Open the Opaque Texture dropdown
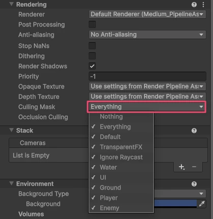Viewport: 213px width, 219px height. (x=147, y=86)
